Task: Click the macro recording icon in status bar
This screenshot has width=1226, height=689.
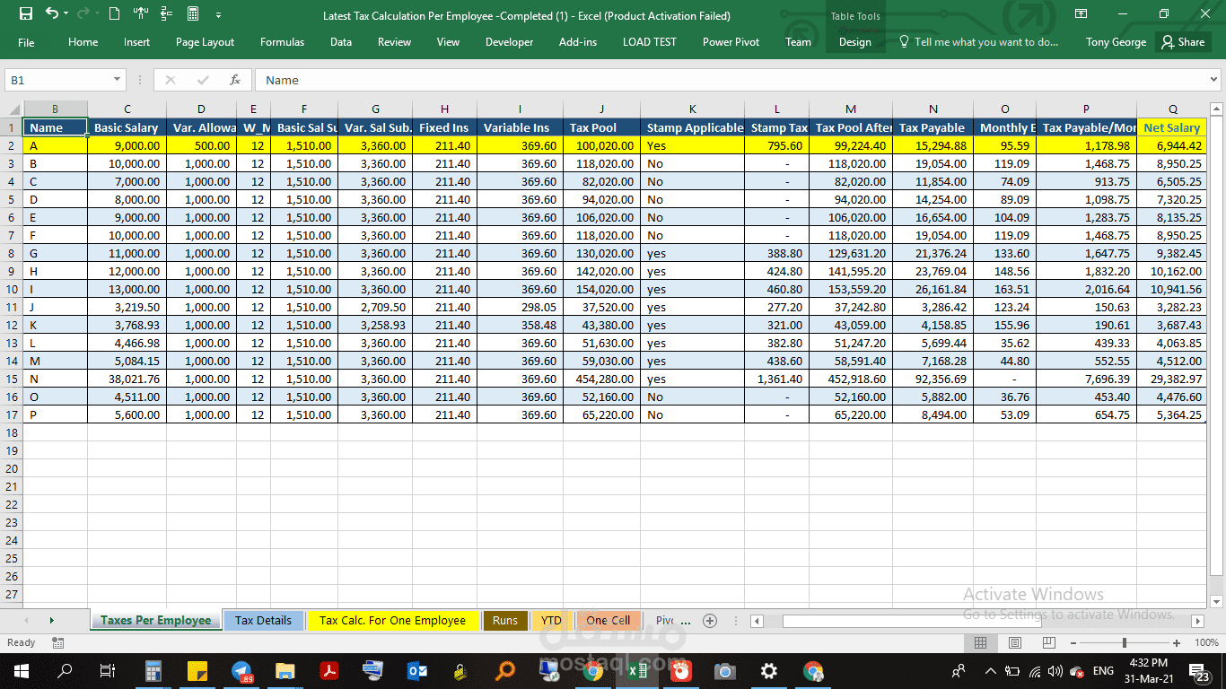Action: (x=57, y=643)
